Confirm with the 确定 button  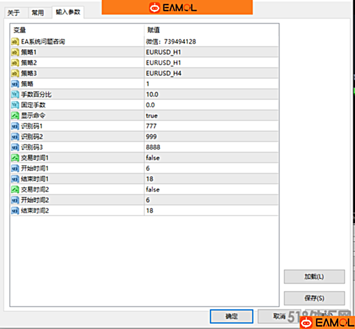coord(231,316)
